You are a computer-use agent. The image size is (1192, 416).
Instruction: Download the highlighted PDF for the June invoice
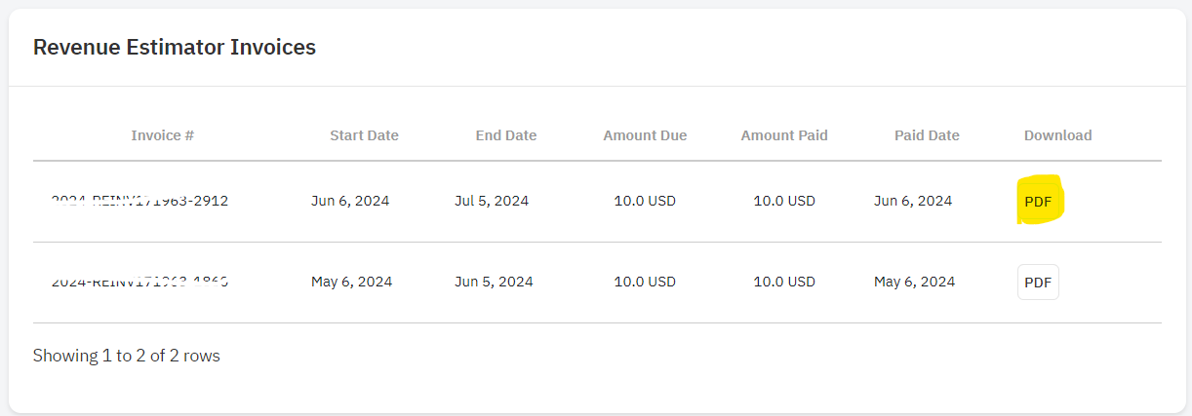click(1038, 202)
